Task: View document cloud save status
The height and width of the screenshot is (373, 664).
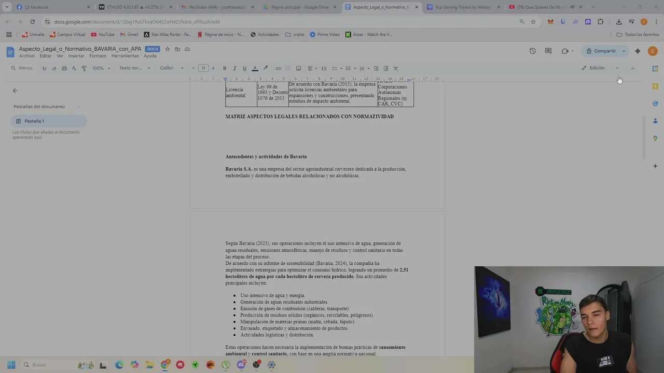Action: (187, 49)
